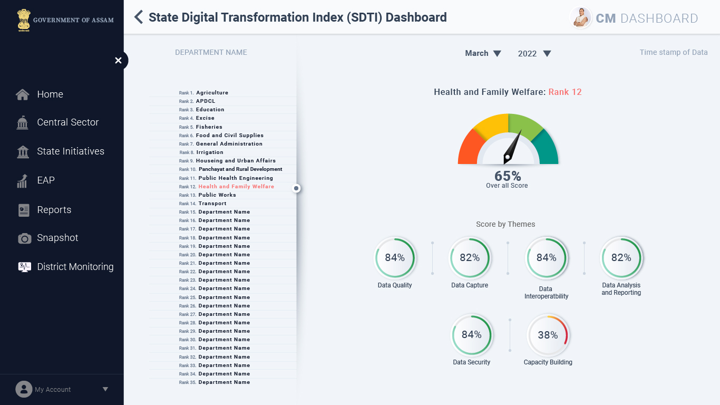Click the Data Quality 84% score circle
The image size is (720, 405).
click(x=395, y=258)
